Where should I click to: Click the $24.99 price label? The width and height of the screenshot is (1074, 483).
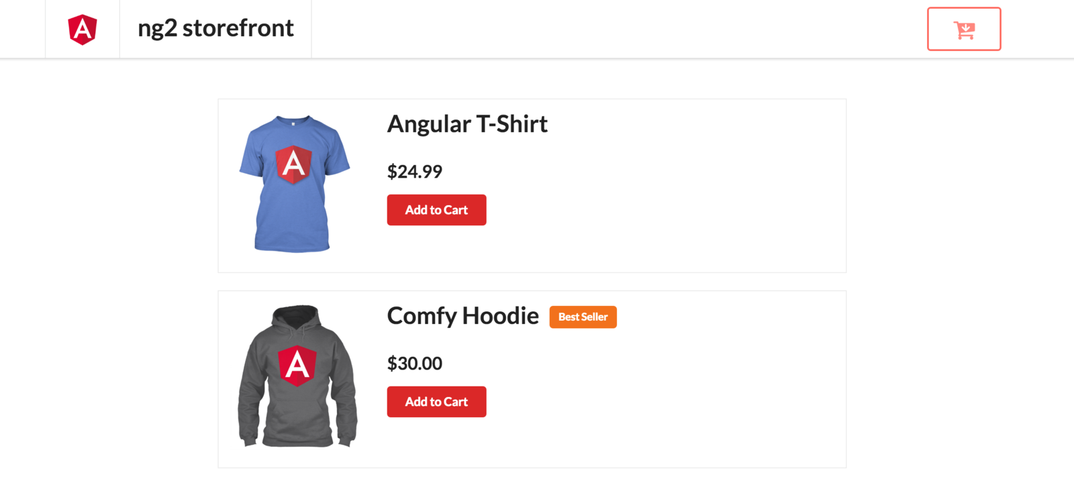415,172
